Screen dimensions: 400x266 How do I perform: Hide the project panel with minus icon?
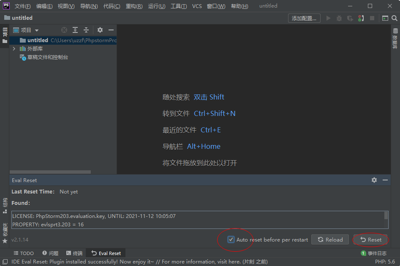coord(111,30)
